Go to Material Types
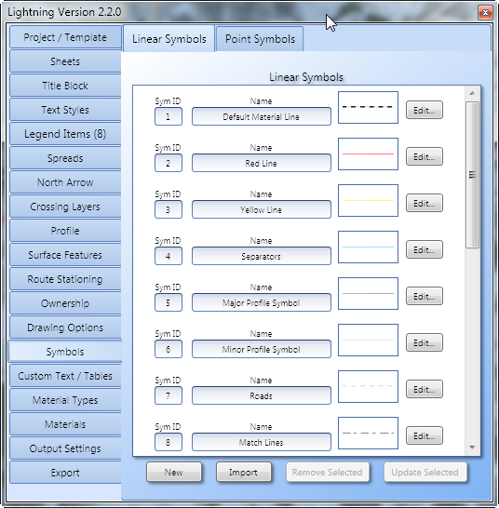Image resolution: width=499 pixels, height=508 pixels. [65, 400]
